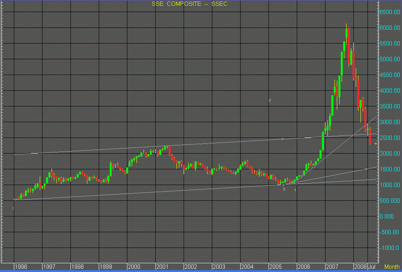Click the 3000.00 price axis label
The width and height of the screenshot is (402, 272).
[x=390, y=122]
